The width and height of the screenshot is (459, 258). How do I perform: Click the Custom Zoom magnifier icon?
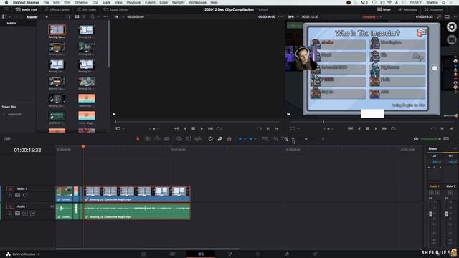[285, 139]
